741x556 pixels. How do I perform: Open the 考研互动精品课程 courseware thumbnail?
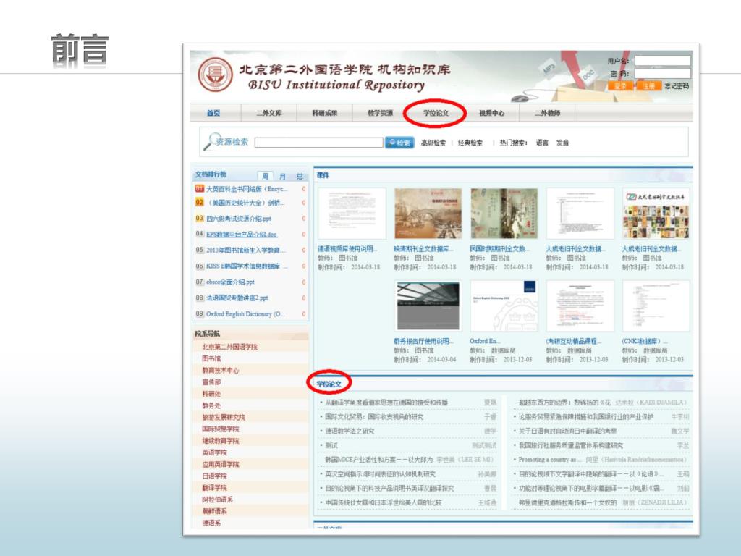point(580,306)
